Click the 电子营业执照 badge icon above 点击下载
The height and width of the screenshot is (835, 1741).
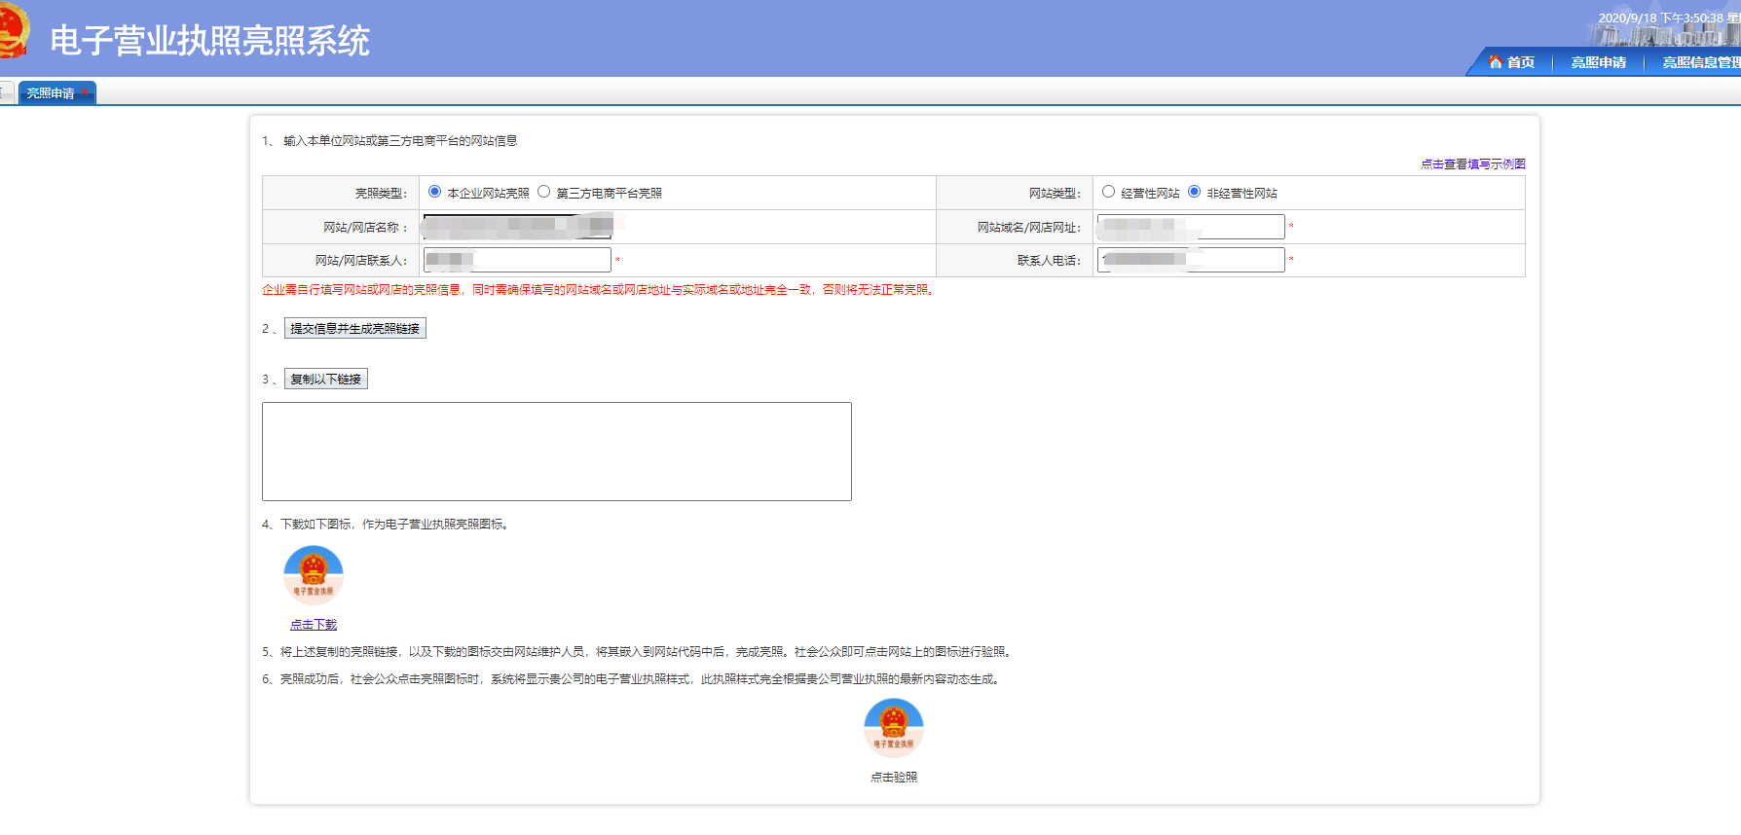[x=313, y=574]
